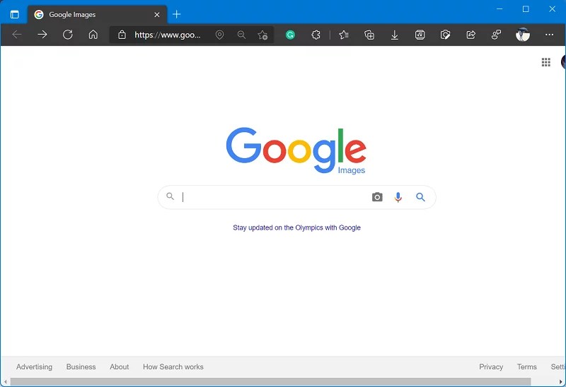Open the Grammarly extension
566x387 pixels.
(290, 35)
